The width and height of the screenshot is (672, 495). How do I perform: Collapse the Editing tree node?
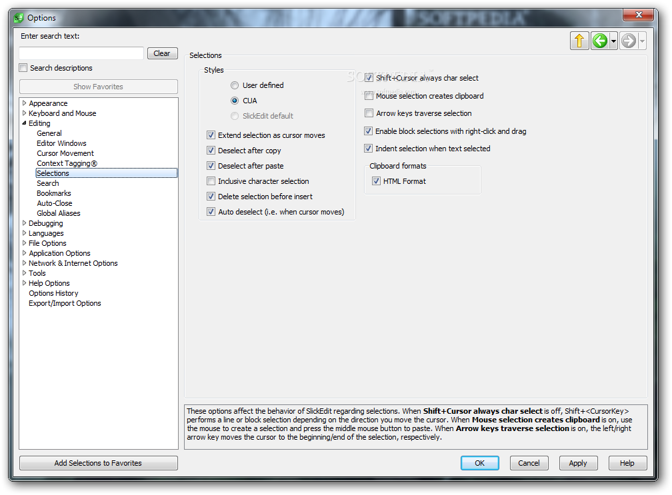coord(24,123)
